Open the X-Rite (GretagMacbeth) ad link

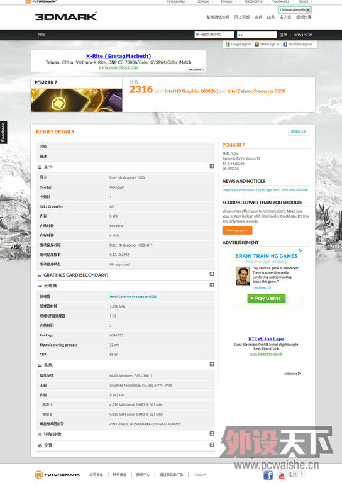(x=119, y=56)
